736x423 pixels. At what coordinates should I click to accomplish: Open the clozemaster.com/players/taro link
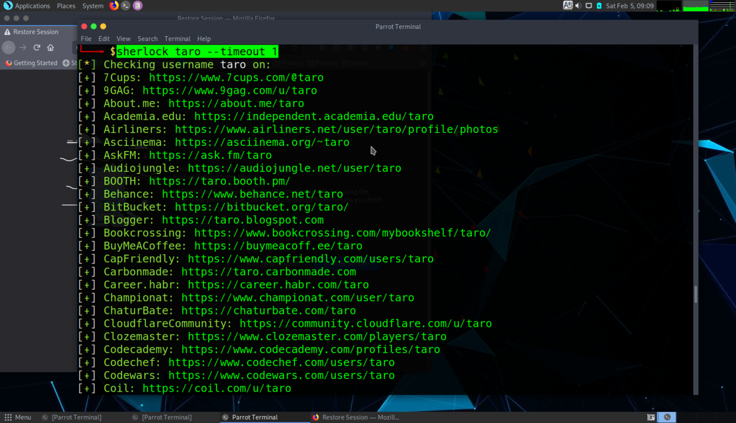pyautogui.click(x=317, y=337)
